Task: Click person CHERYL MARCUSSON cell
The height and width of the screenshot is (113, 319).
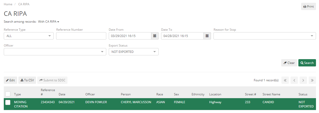Action: pyautogui.click(x=136, y=102)
